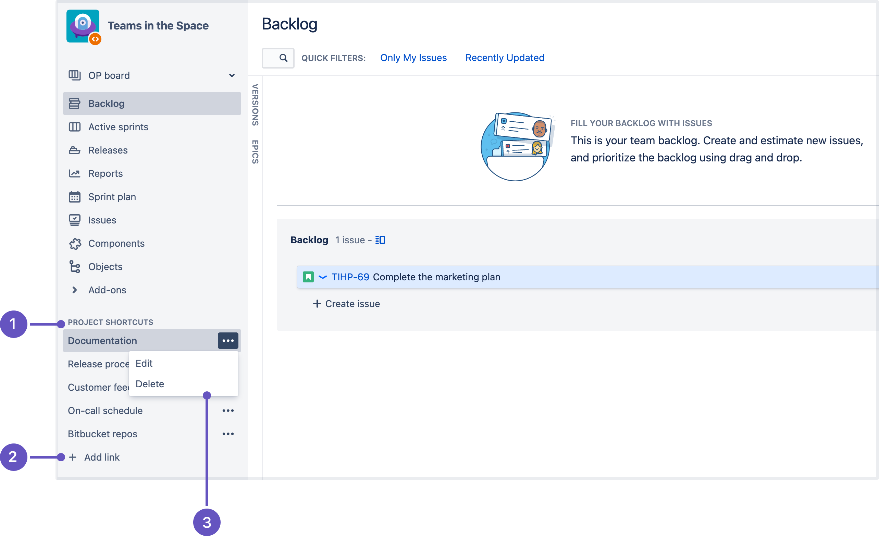The height and width of the screenshot is (536, 879).
Task: Select Only My Issues filter
Action: click(414, 57)
